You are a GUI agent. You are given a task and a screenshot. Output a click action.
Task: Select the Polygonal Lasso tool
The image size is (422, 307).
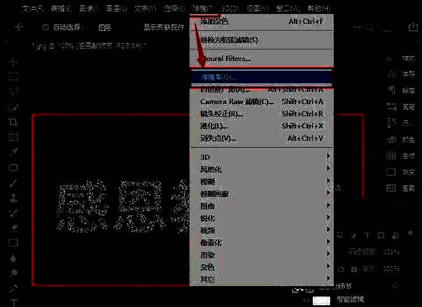pyautogui.click(x=13, y=91)
